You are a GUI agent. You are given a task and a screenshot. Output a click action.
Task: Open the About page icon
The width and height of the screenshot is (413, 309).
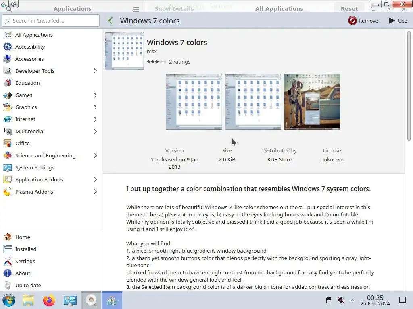click(x=8, y=273)
